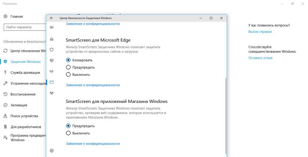308x157 pixels.
Task: Open the firewall and network protection icon
Action: (x=51, y=71)
